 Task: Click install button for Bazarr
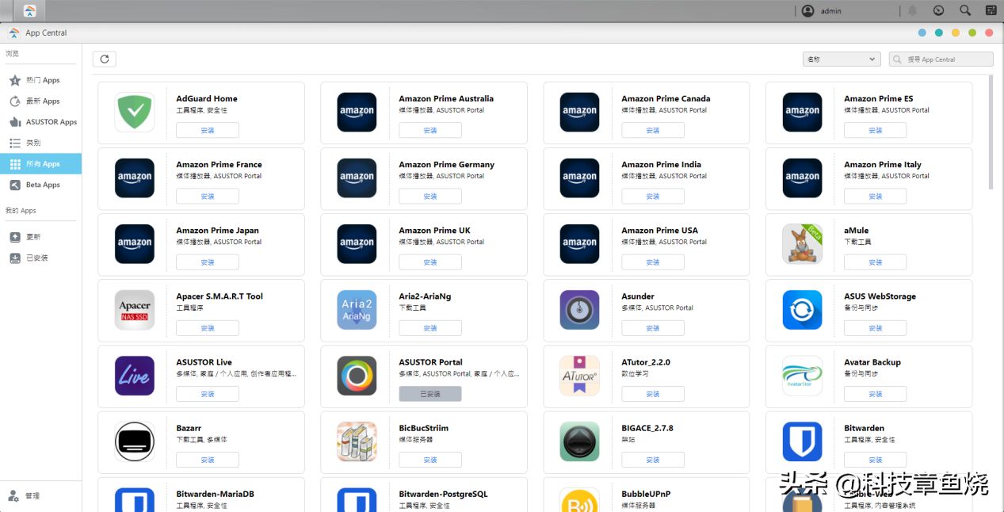pyautogui.click(x=207, y=460)
